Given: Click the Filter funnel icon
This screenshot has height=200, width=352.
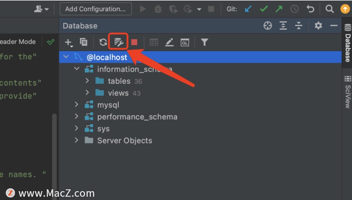Looking at the screenshot, I should (204, 42).
